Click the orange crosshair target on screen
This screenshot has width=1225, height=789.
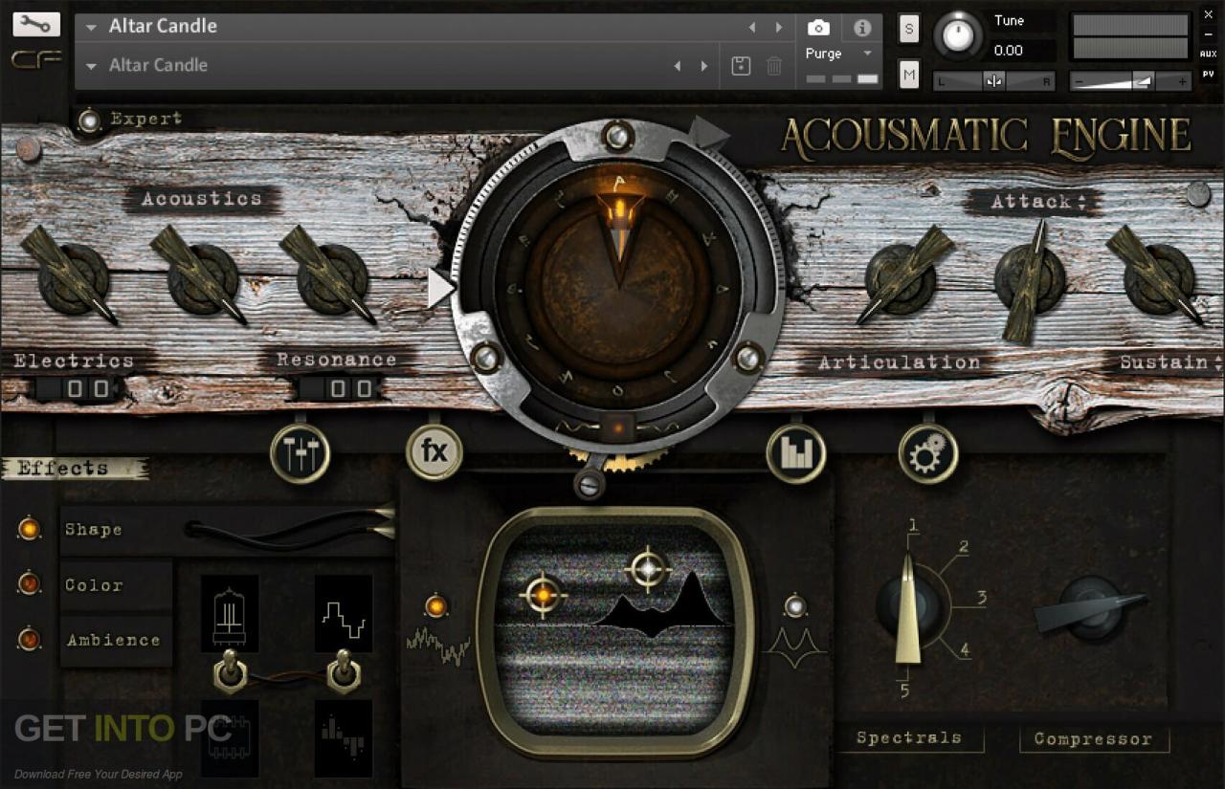tap(542, 595)
